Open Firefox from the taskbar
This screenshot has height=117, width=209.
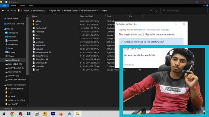(61, 114)
